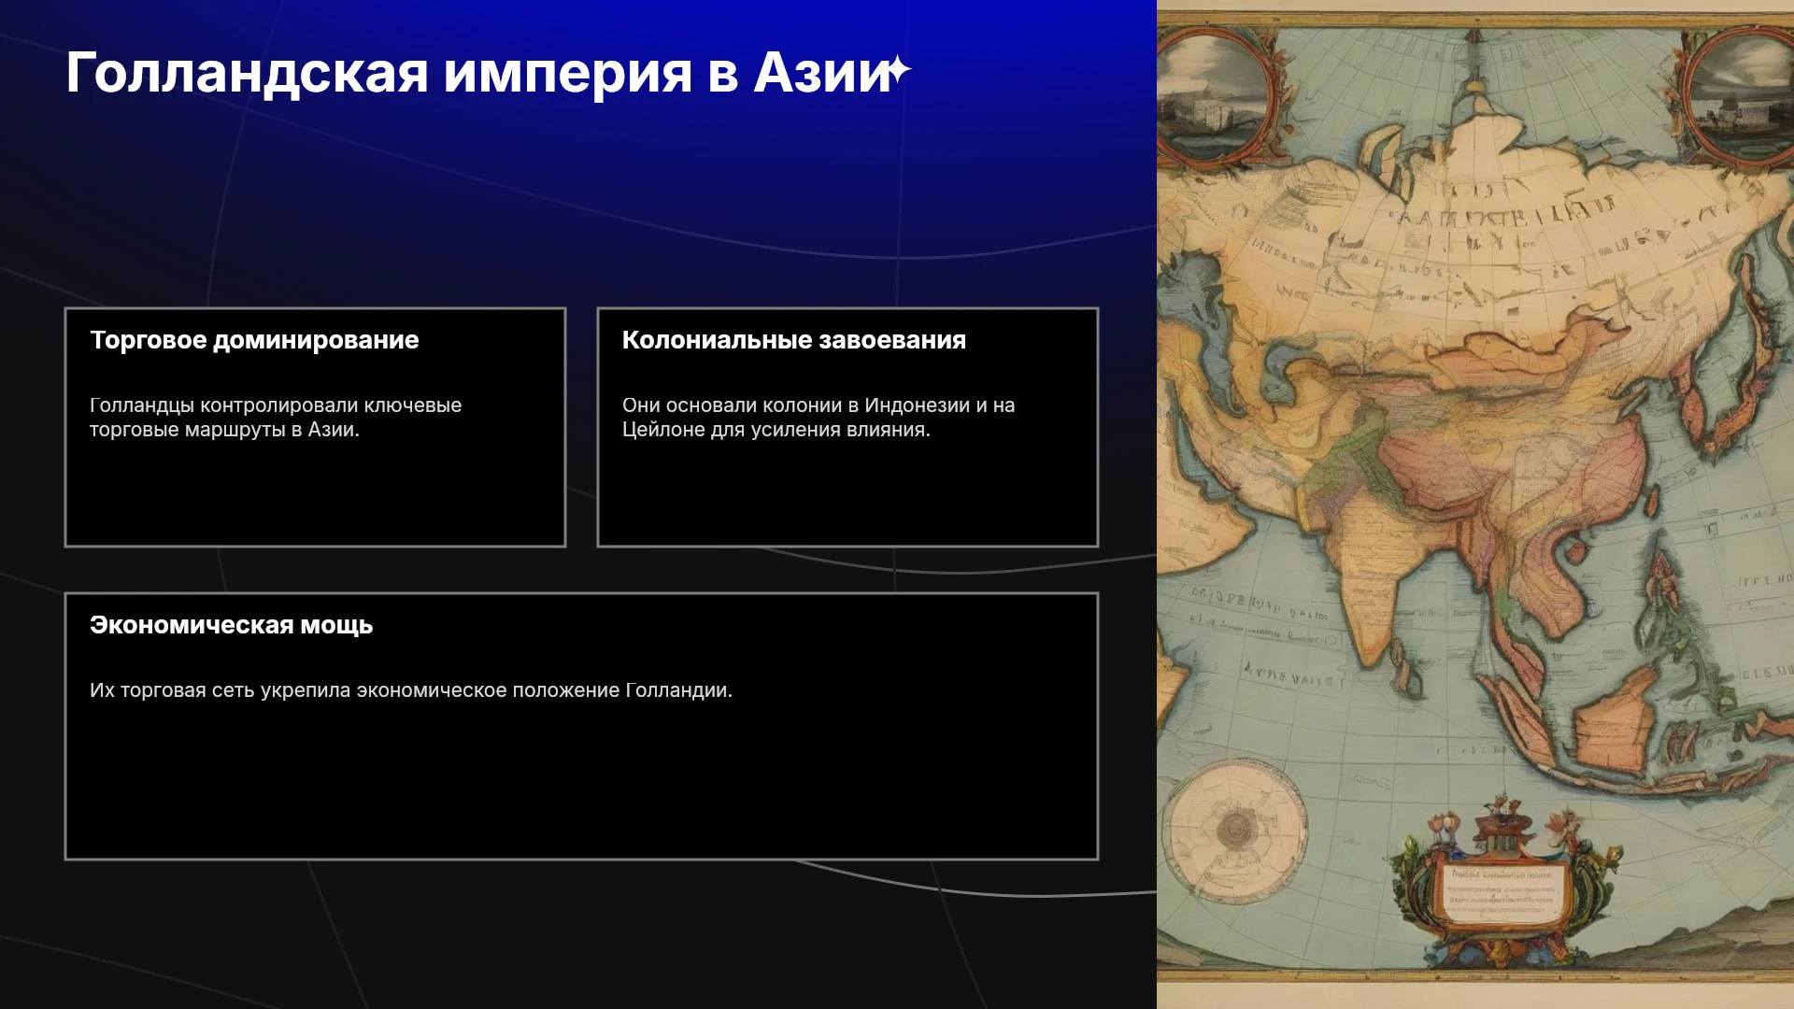Select the wide Экономическая мощь card box

click(x=581, y=726)
